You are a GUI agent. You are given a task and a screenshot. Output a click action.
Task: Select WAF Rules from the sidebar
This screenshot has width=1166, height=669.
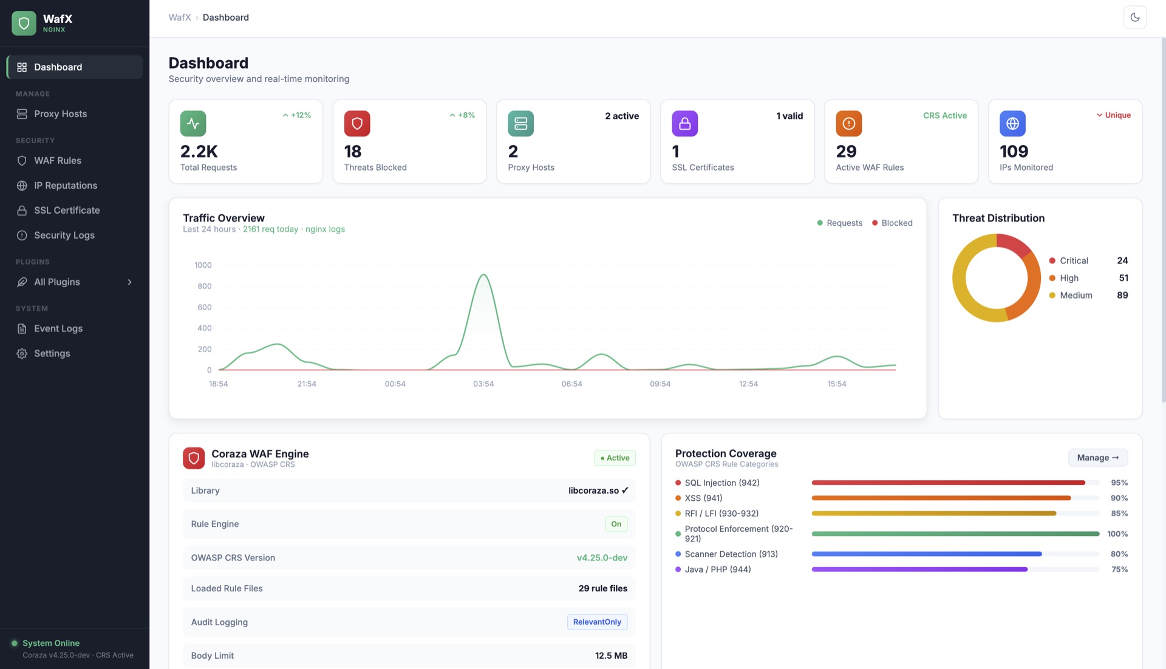(x=58, y=160)
